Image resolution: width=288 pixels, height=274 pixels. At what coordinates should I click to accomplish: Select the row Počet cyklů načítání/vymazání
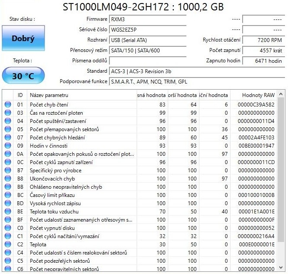coord(140,236)
